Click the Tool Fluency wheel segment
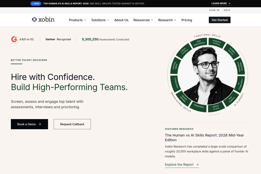The height and width of the screenshot is (174, 261). point(231,99)
